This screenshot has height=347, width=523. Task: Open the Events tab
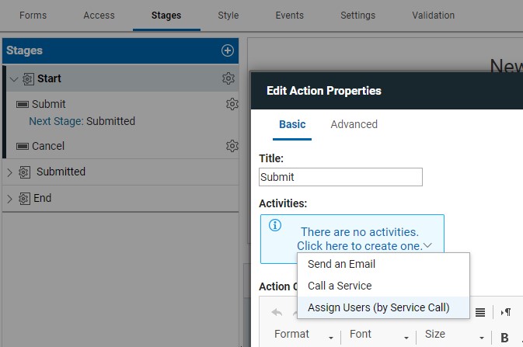(x=290, y=16)
